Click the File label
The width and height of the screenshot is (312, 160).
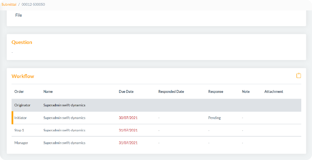click(18, 15)
